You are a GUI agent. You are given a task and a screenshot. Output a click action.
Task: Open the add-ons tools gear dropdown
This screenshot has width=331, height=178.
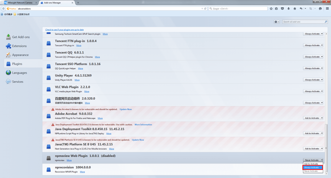click(x=277, y=22)
